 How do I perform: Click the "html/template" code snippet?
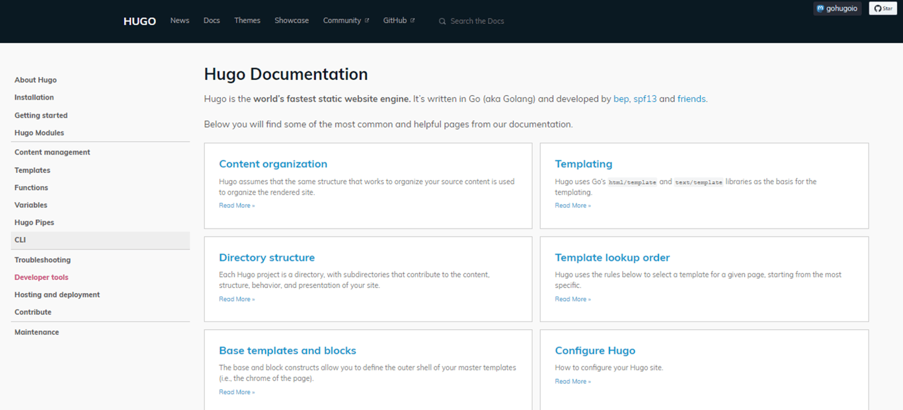(633, 182)
